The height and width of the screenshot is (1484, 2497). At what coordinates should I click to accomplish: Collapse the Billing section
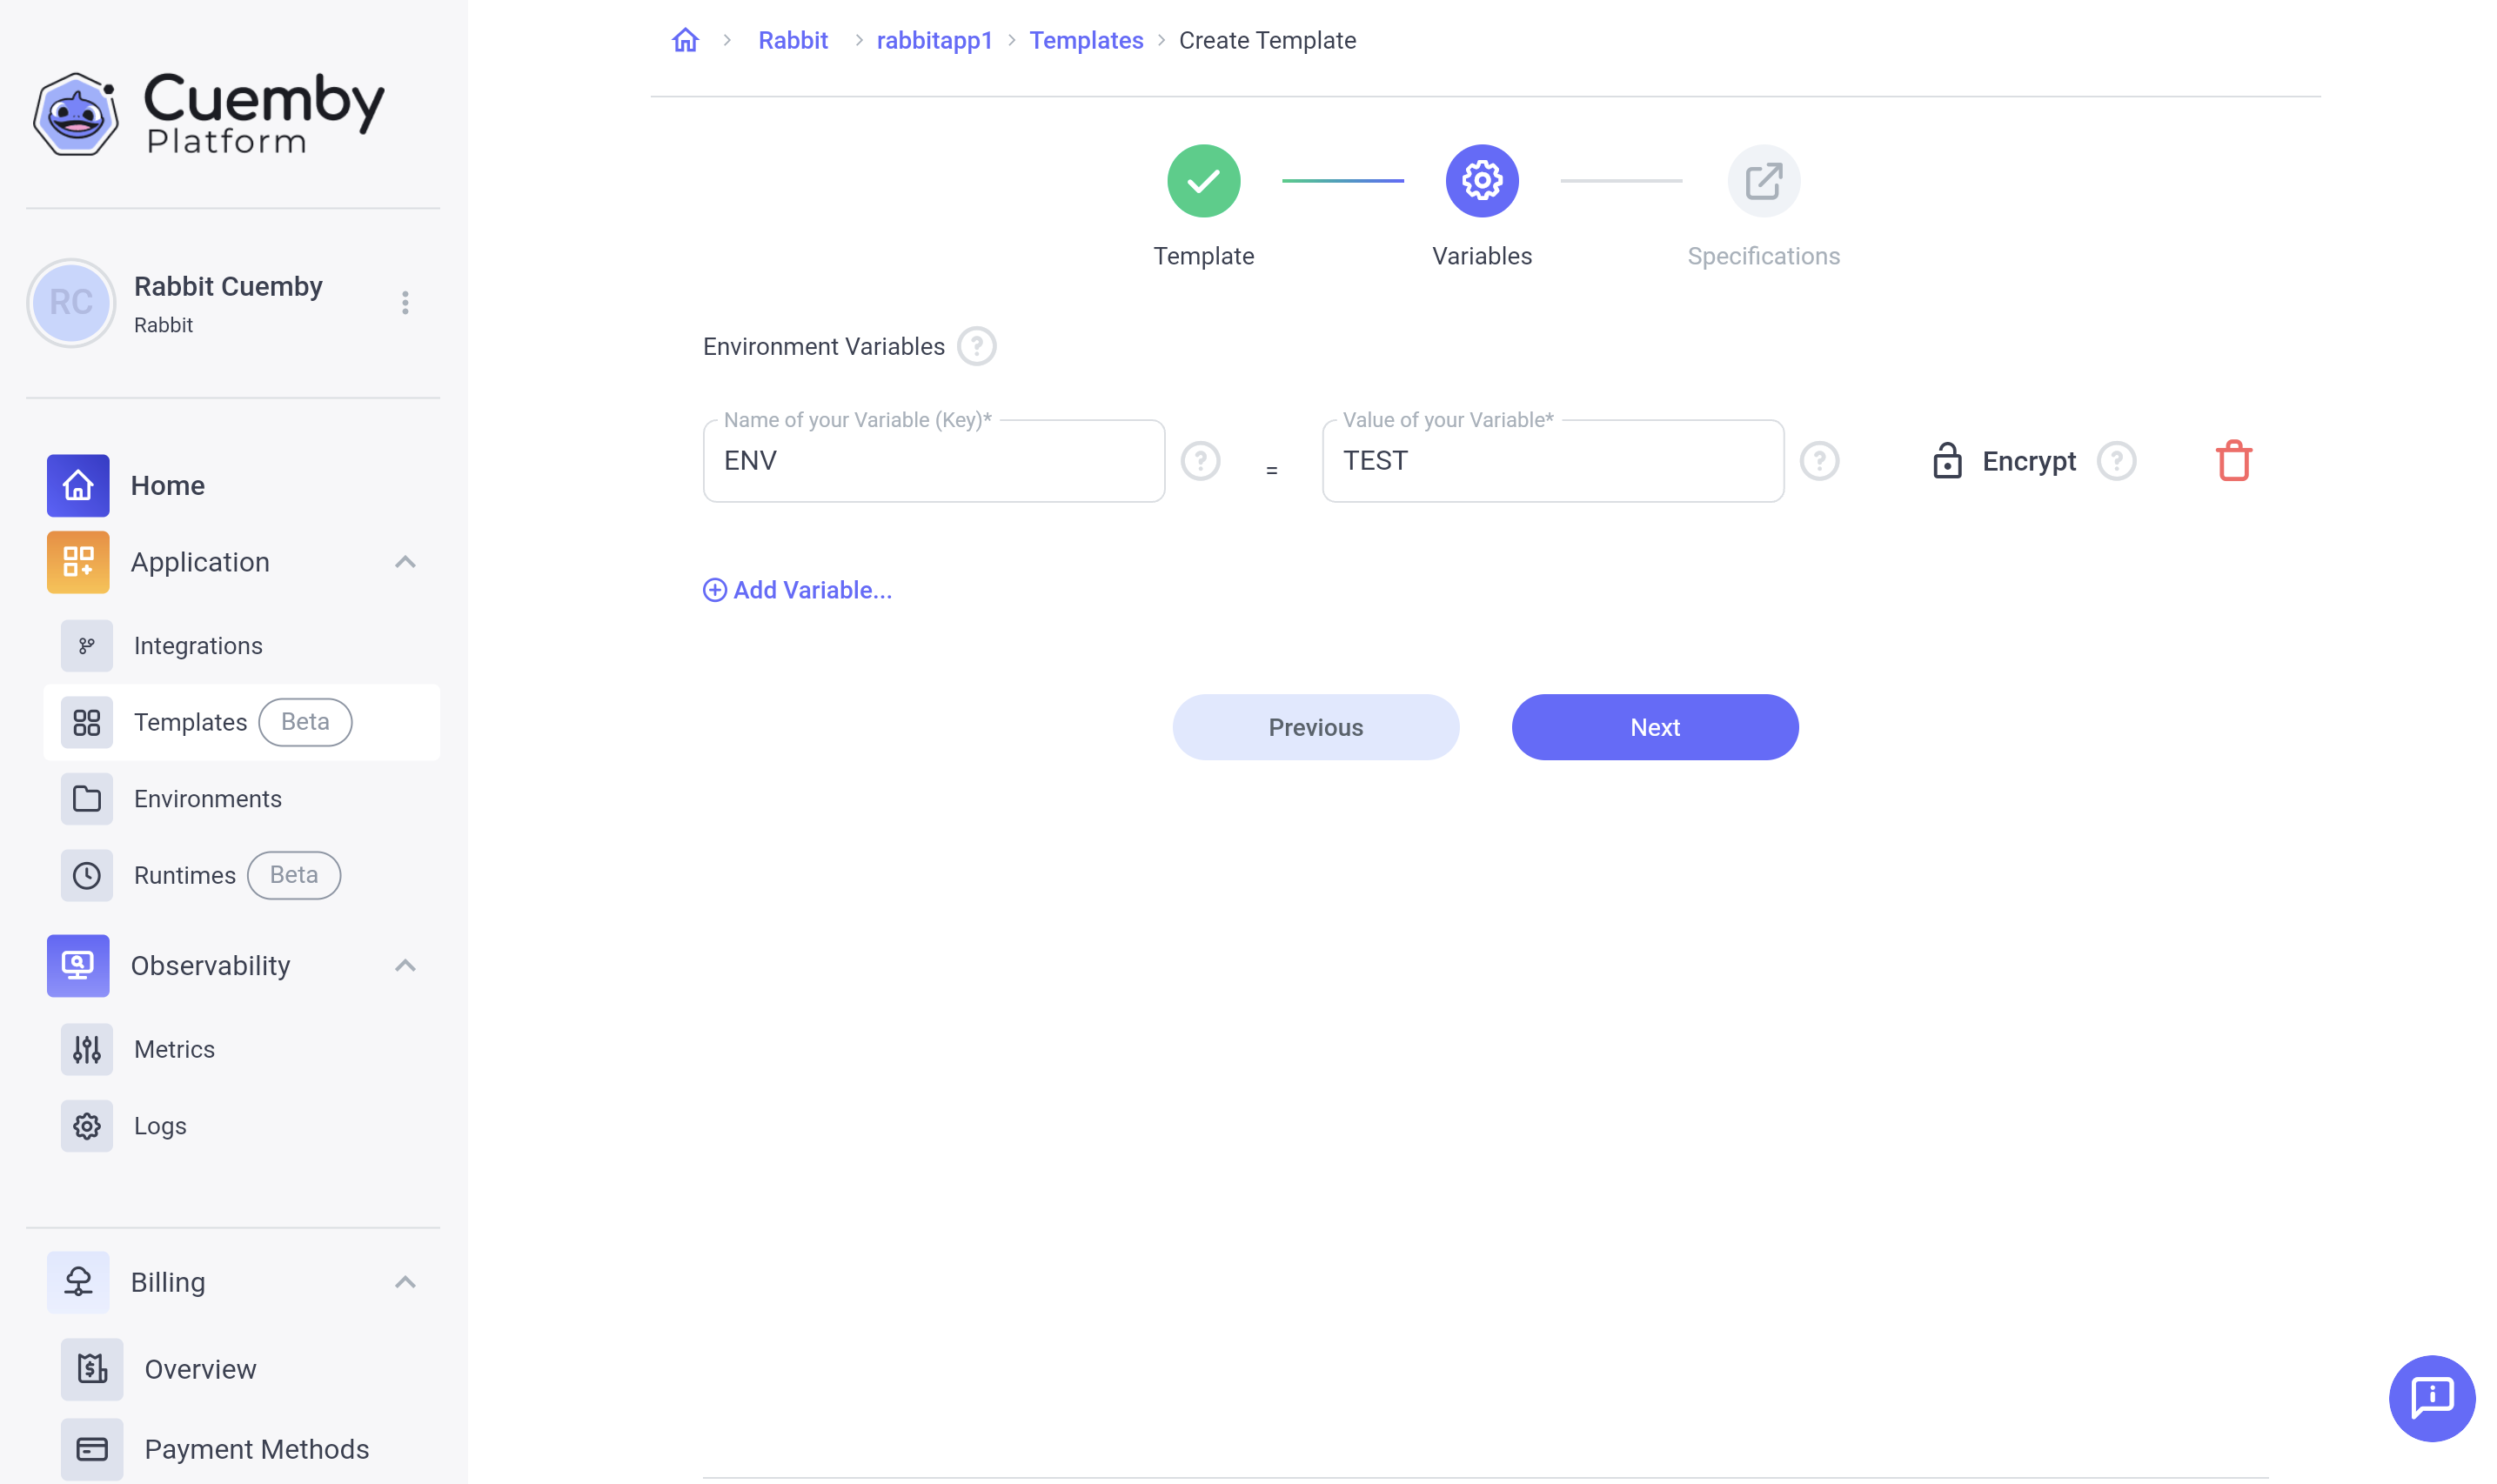[x=405, y=1282]
